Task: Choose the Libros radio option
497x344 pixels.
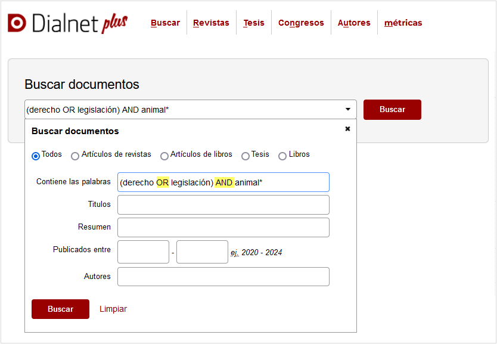Action: 282,156
